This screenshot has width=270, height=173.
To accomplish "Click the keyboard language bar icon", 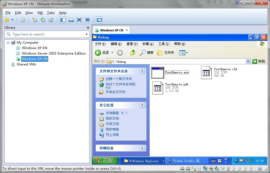I will 214,161.
